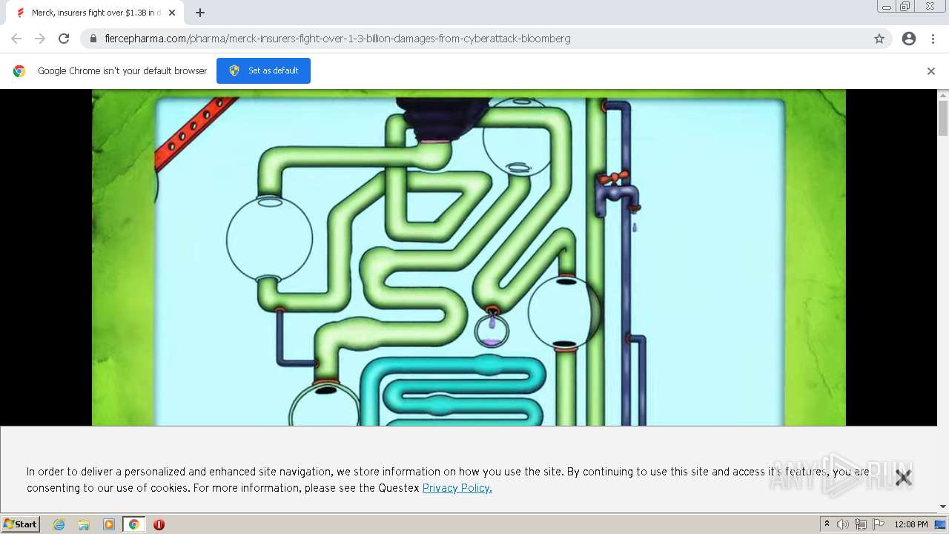The width and height of the screenshot is (949, 534).
Task: Launch Internet Explorer from taskbar
Action: pyautogui.click(x=59, y=524)
